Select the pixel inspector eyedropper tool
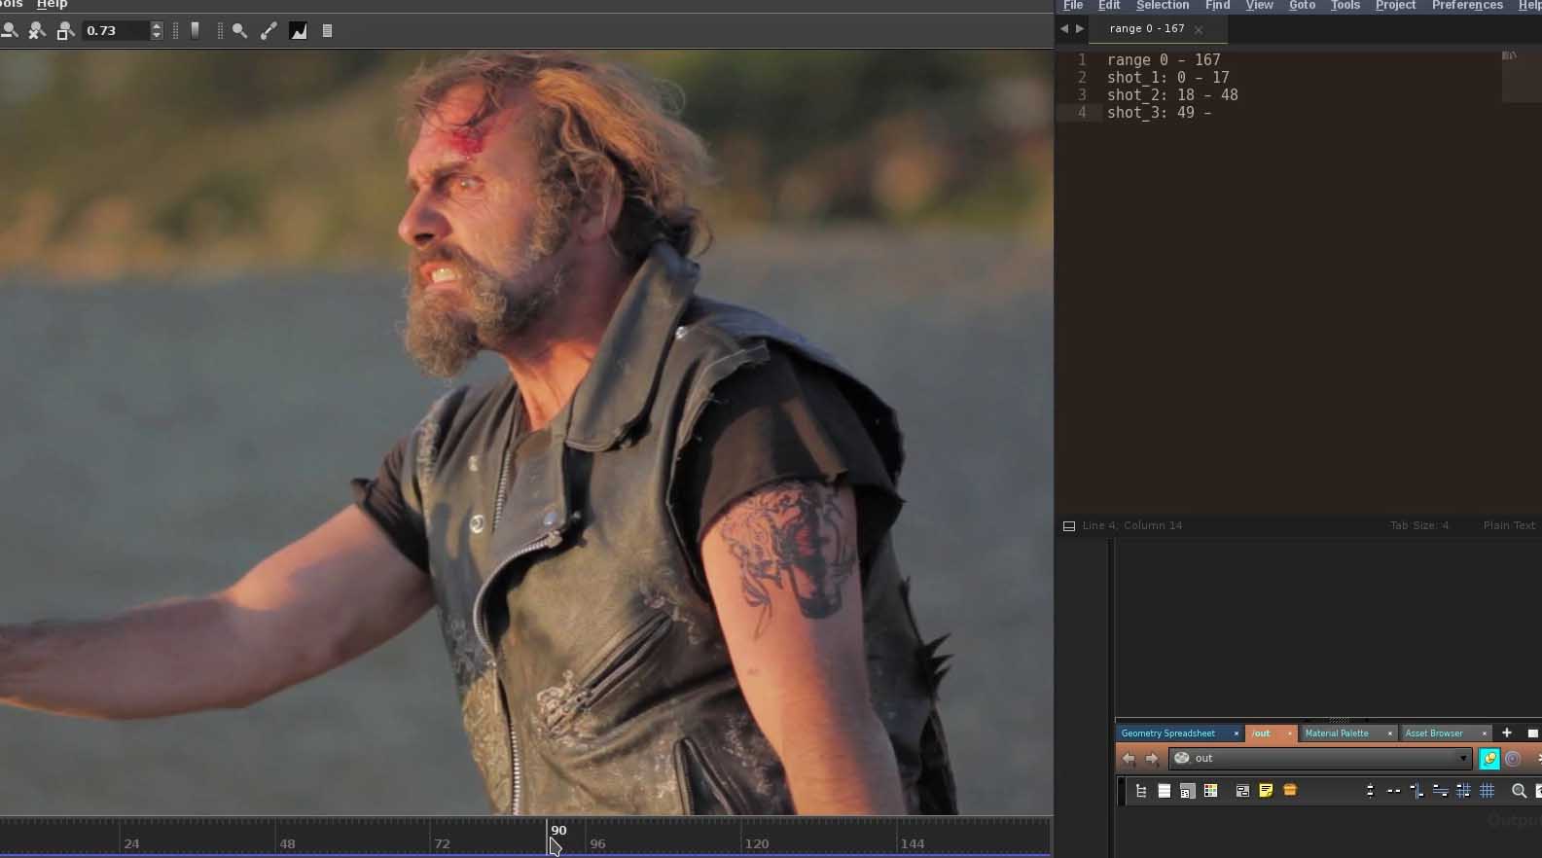This screenshot has height=858, width=1542. point(269,31)
